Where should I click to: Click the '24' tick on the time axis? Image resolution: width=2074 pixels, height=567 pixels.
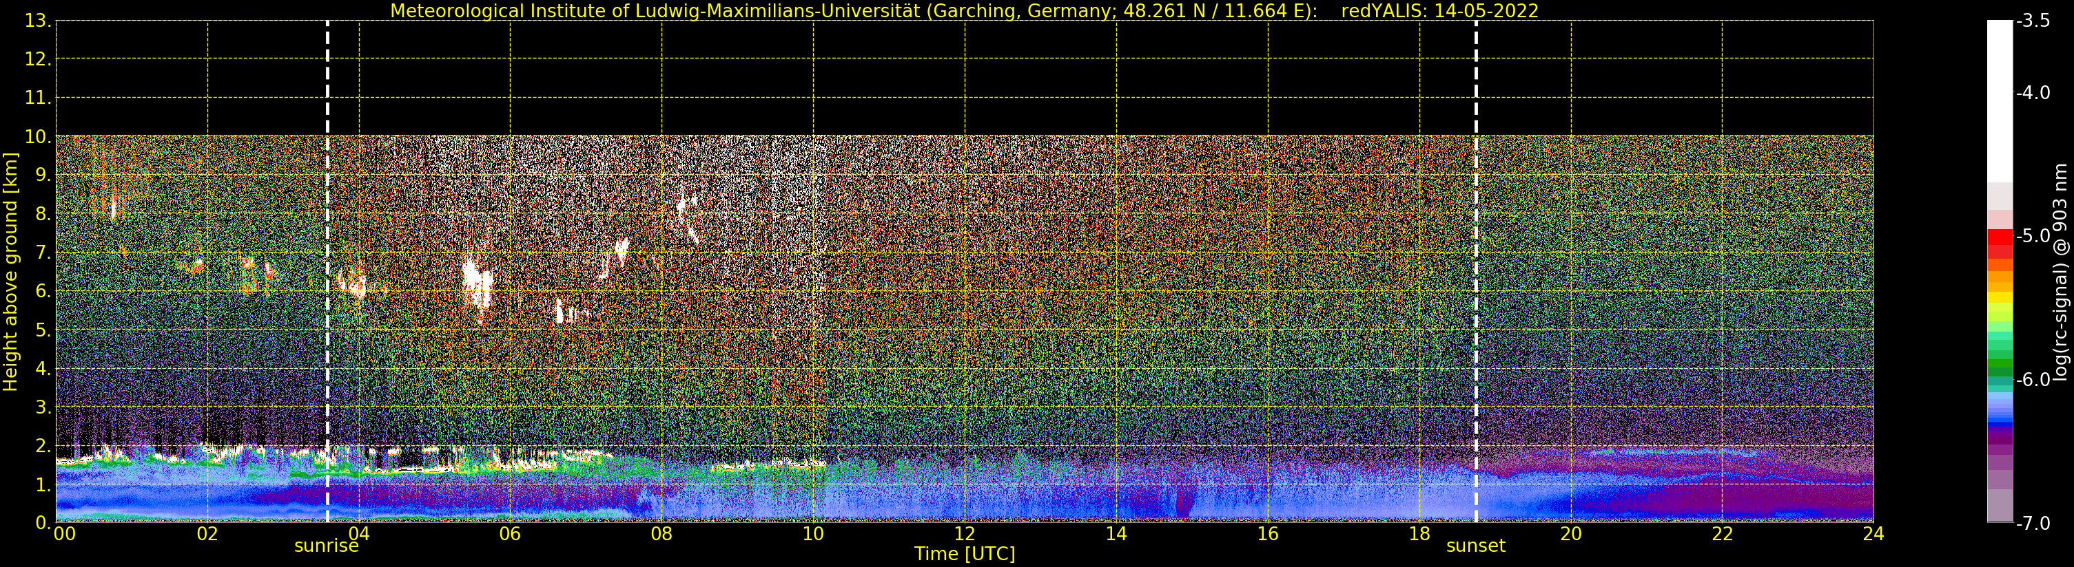pyautogui.click(x=1873, y=534)
